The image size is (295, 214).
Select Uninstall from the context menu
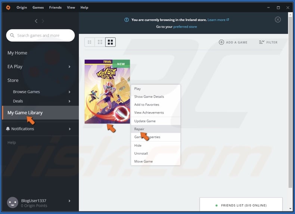tap(156, 153)
